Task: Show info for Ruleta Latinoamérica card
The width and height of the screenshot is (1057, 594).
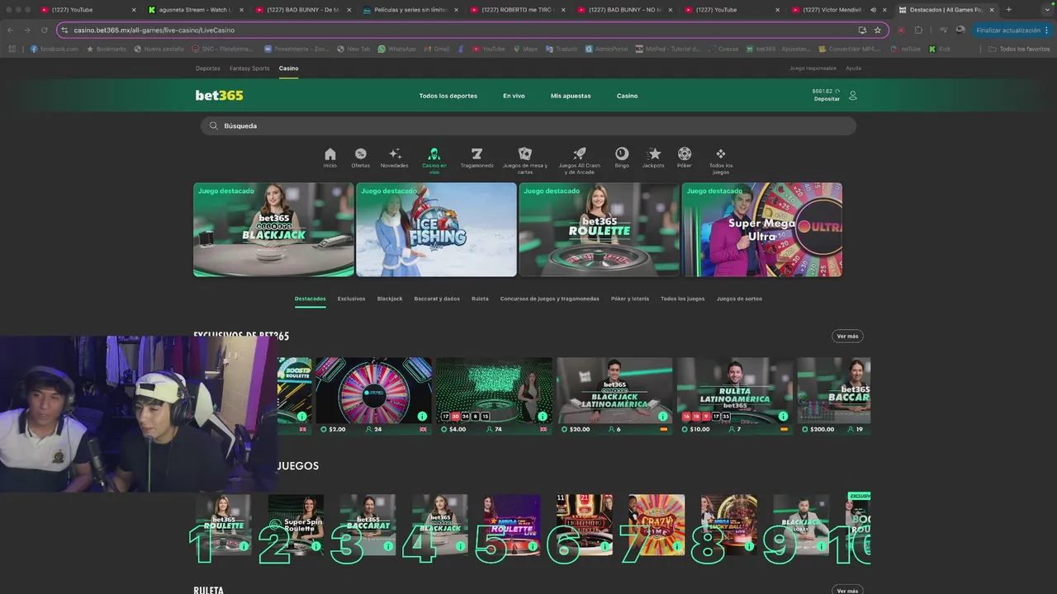Action: coord(784,416)
